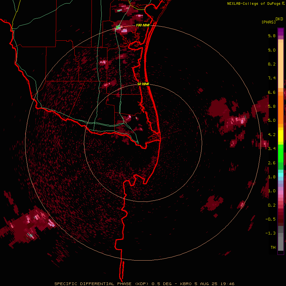Click the 9.8 value on color scale
This screenshot has height=286, width=286.
272,36
